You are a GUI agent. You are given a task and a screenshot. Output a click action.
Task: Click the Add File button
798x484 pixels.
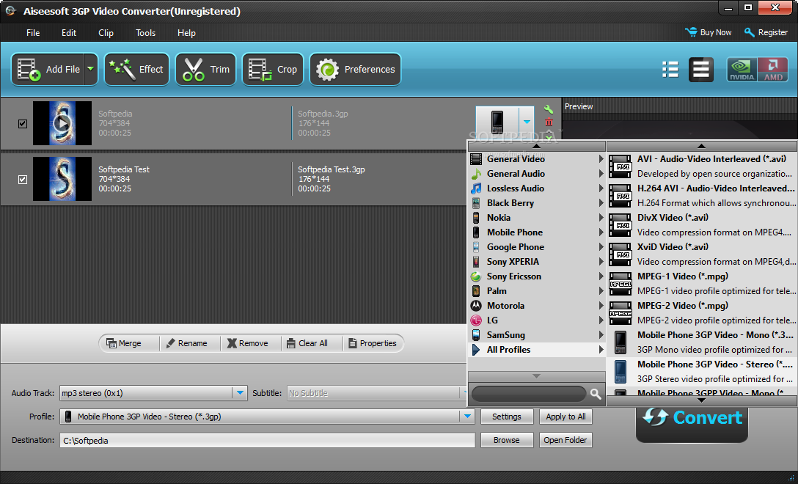(48, 69)
